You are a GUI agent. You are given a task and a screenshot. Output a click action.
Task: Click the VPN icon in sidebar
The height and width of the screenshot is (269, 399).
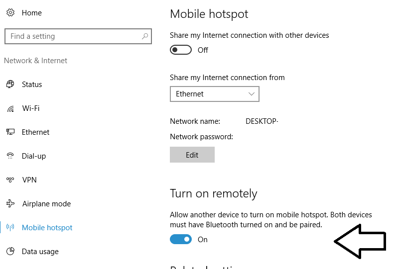(10, 179)
